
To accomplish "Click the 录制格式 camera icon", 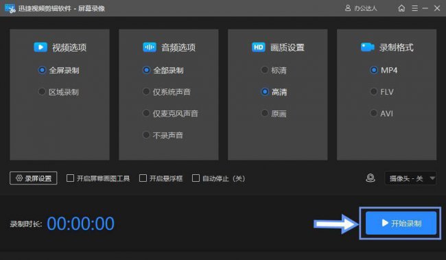I will tap(367, 47).
